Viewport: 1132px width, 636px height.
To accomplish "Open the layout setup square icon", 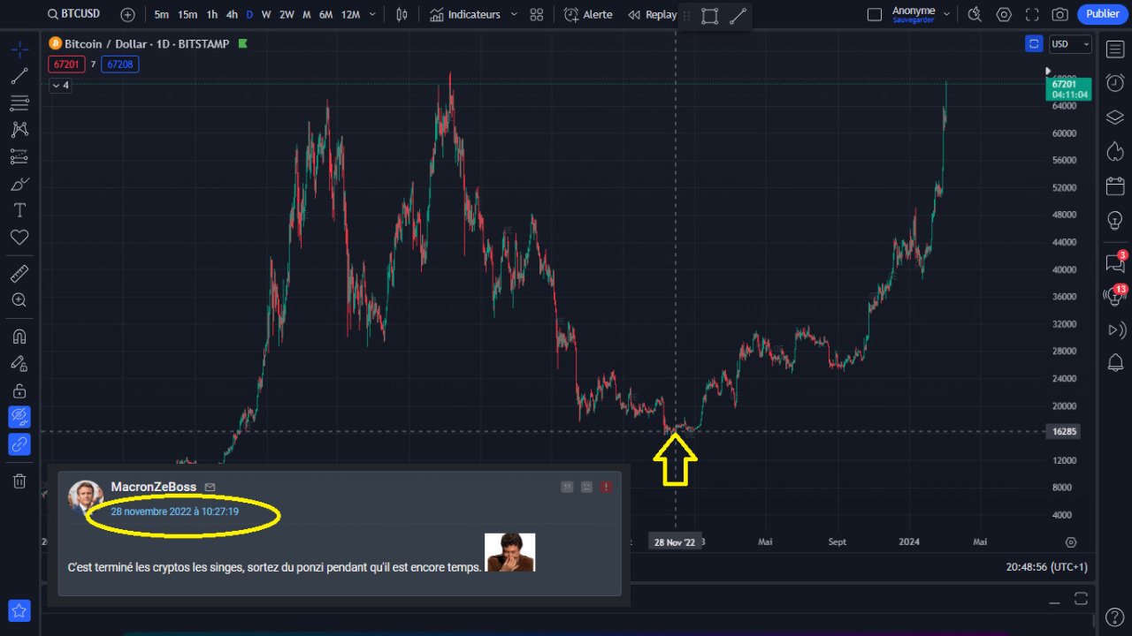I will coord(875,14).
